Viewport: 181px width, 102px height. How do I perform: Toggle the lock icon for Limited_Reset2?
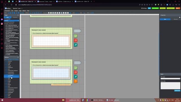[x=7, y=89]
